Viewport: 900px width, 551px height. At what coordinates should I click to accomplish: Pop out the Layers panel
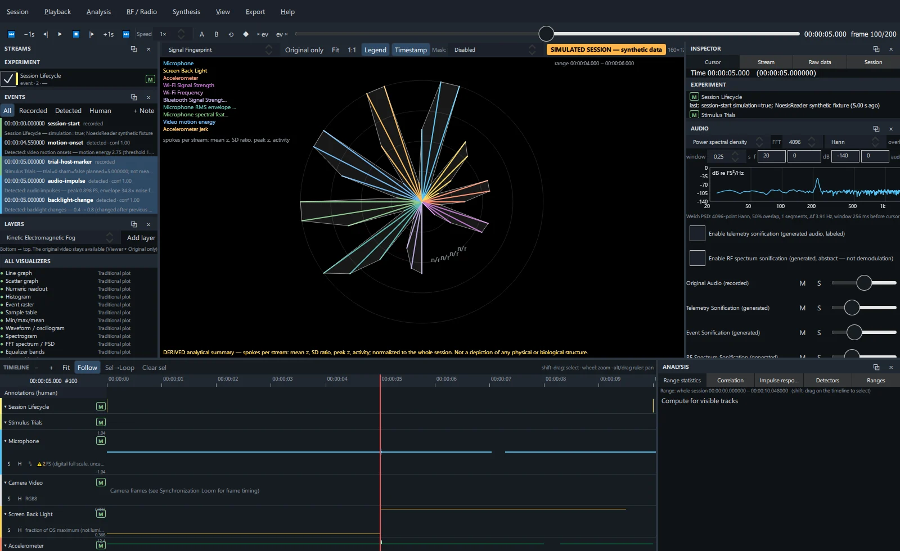click(134, 224)
